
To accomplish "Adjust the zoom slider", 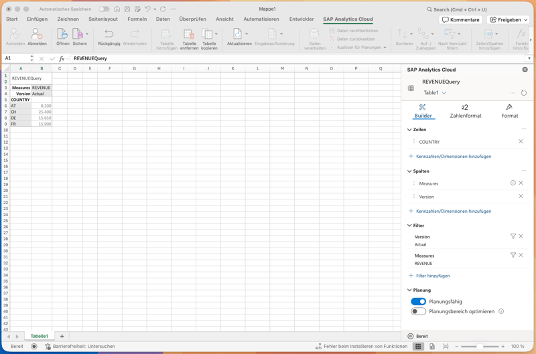I will 480,347.
